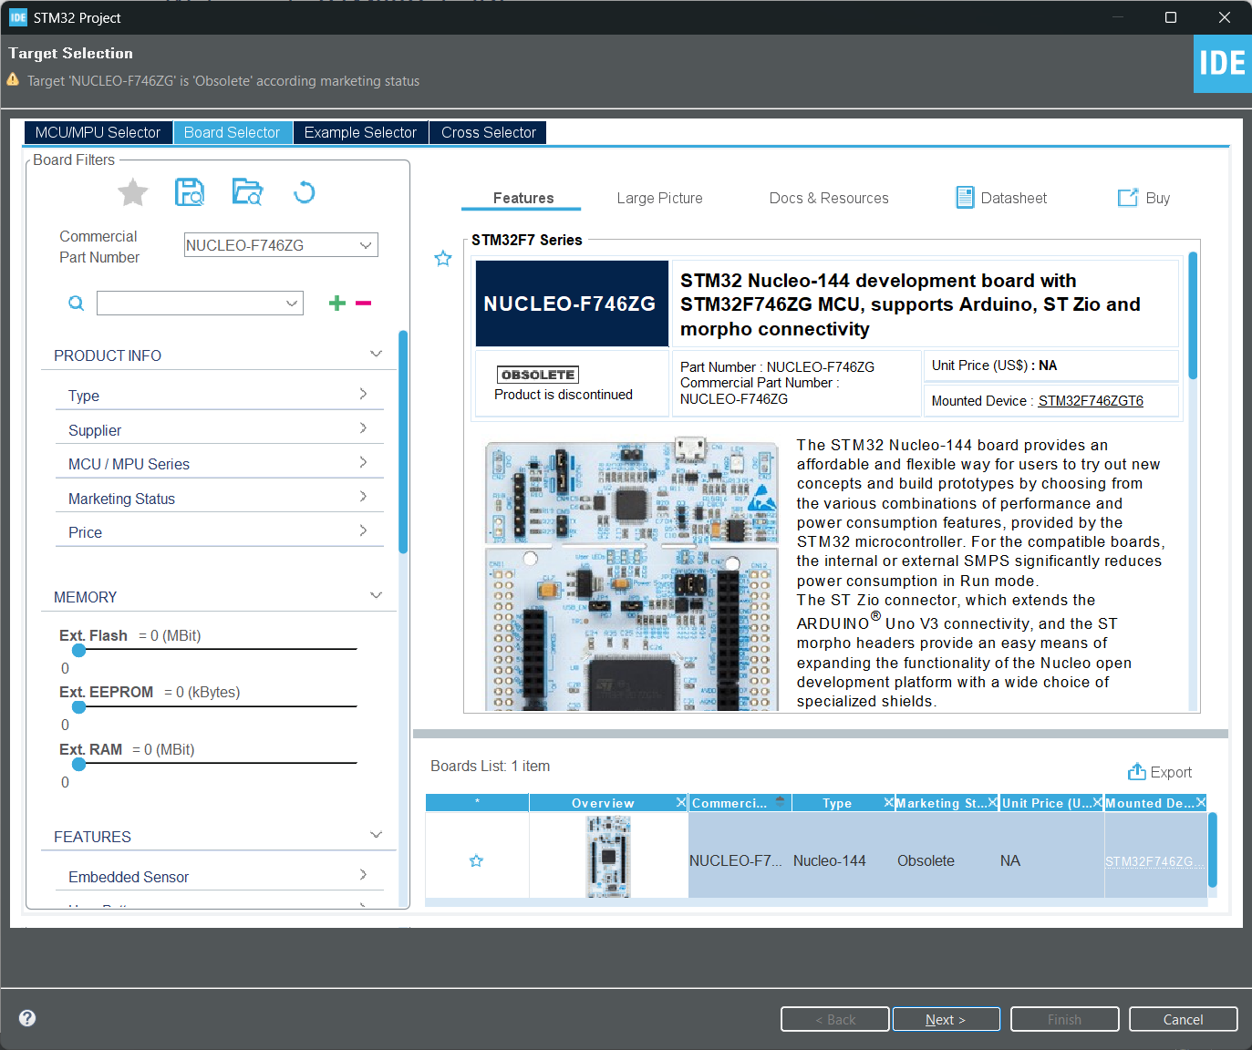Screen dimensions: 1252x1050
Task: Switch to Cross Selector tab
Action: coord(489,132)
